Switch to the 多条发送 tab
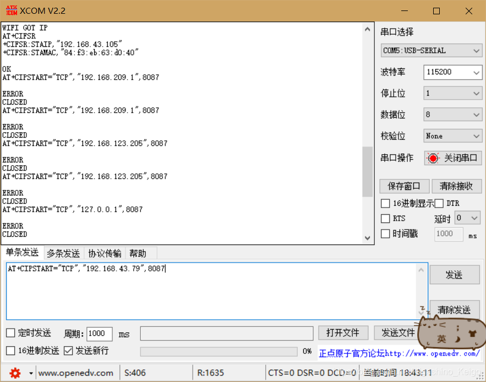Screen dimensions: 486x382 pyautogui.click(x=63, y=253)
